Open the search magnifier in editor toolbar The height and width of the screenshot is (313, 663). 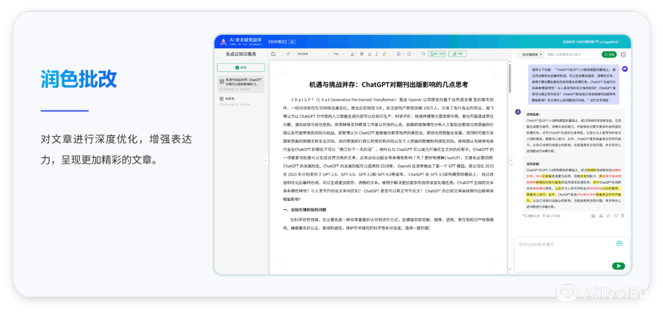pos(423,54)
